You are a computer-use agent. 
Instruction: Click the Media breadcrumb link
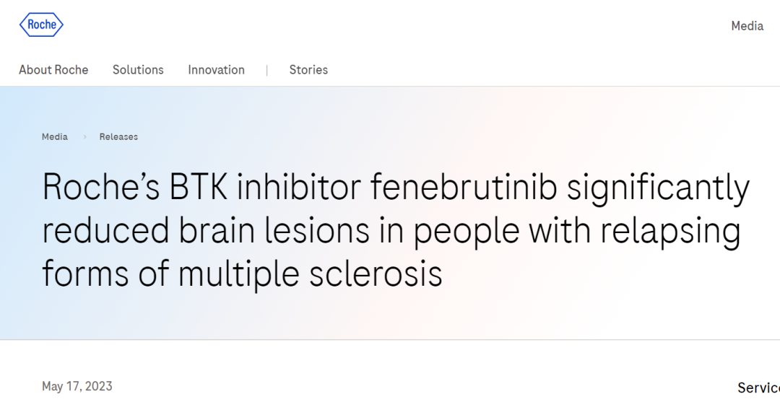(x=55, y=136)
